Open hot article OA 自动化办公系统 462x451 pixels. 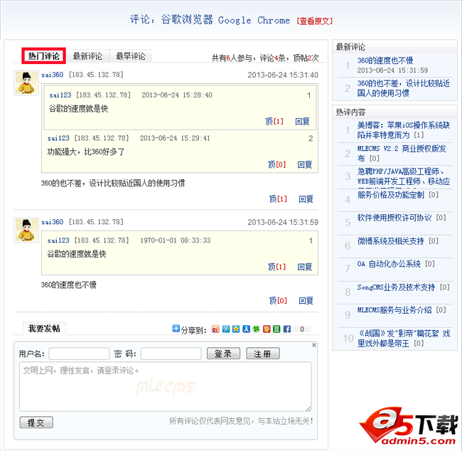click(x=389, y=264)
